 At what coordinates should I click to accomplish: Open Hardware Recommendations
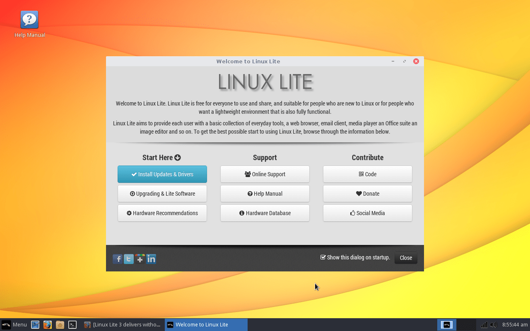point(162,213)
